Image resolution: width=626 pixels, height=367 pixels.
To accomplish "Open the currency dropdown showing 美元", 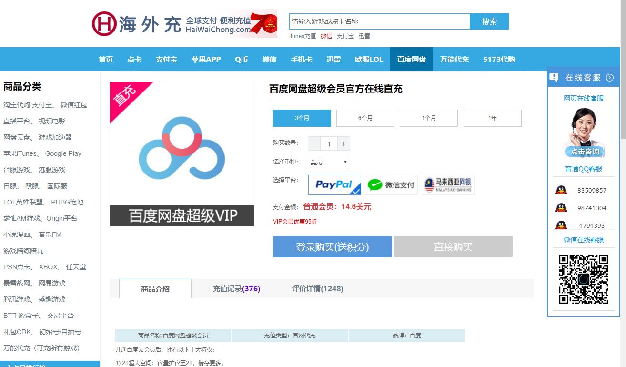I will tap(329, 162).
